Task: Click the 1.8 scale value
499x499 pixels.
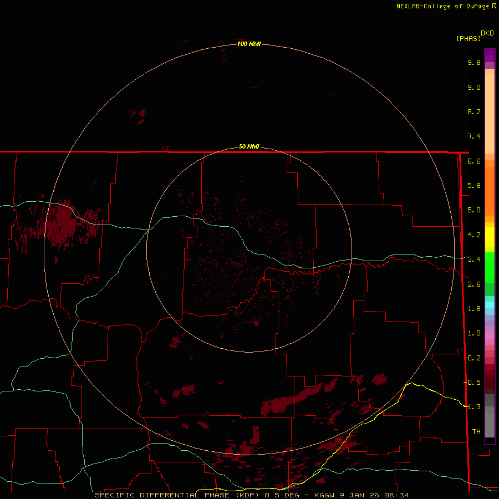Action: pyautogui.click(x=474, y=309)
